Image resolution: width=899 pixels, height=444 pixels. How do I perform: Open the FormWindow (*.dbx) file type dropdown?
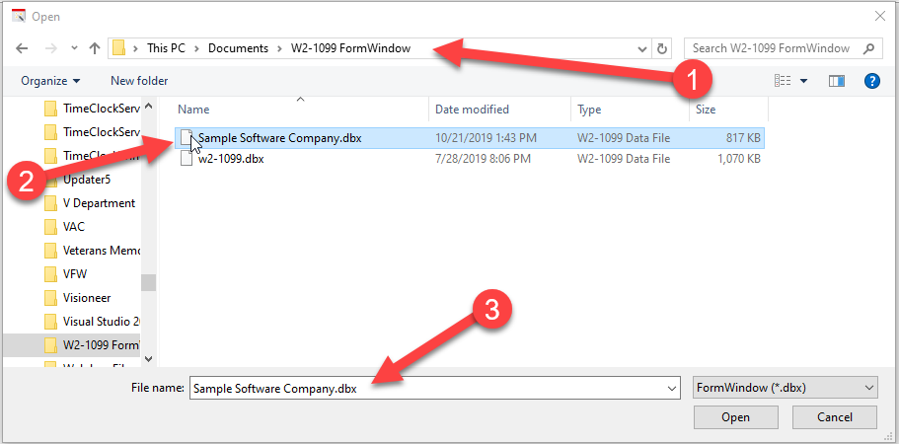[x=786, y=388]
